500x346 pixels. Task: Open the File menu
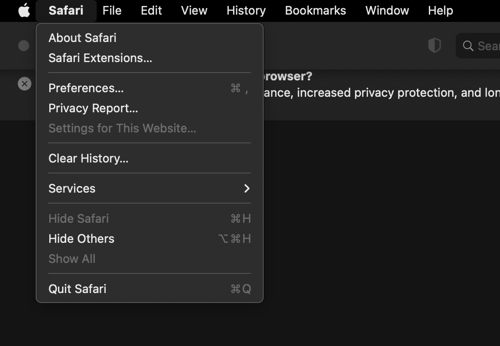tap(112, 10)
